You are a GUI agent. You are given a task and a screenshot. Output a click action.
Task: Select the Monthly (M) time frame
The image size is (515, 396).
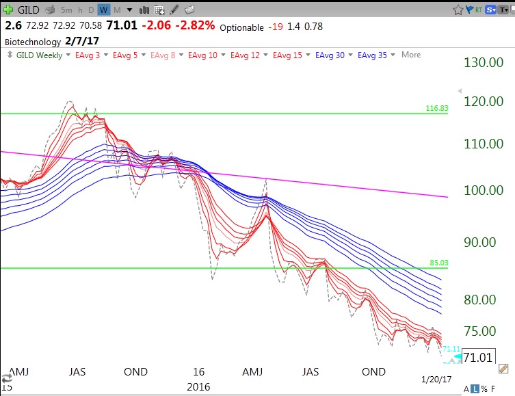116,10
